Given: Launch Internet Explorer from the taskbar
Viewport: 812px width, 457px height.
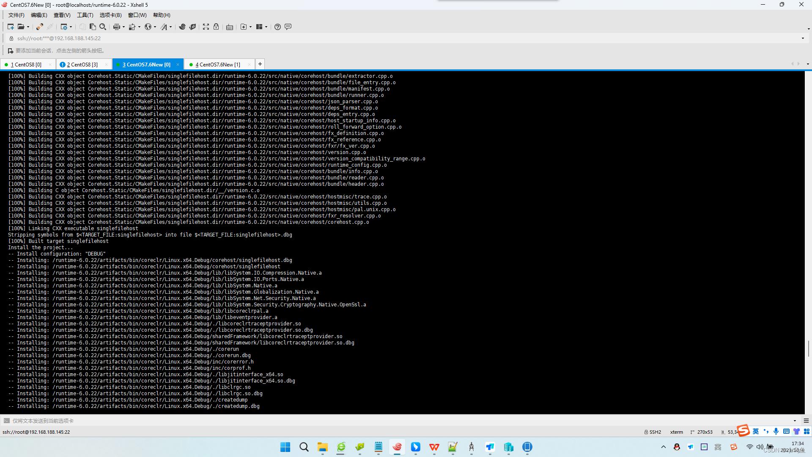Looking at the screenshot, I should 341,447.
